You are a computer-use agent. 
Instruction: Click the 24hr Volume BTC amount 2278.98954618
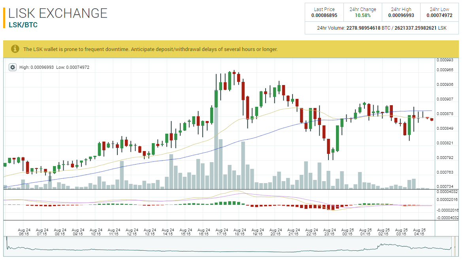click(363, 28)
